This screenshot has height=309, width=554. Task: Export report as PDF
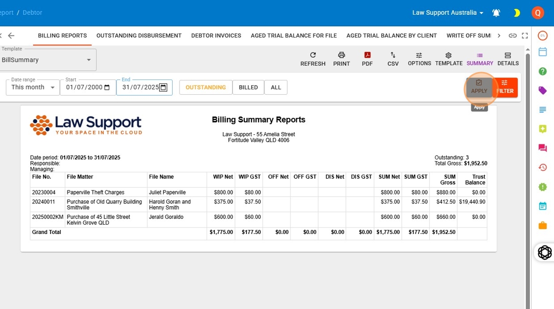tap(367, 59)
